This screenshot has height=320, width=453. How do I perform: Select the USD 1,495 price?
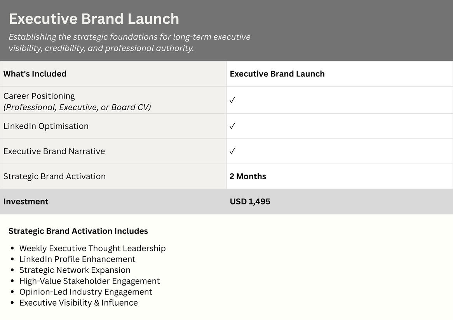coord(250,201)
